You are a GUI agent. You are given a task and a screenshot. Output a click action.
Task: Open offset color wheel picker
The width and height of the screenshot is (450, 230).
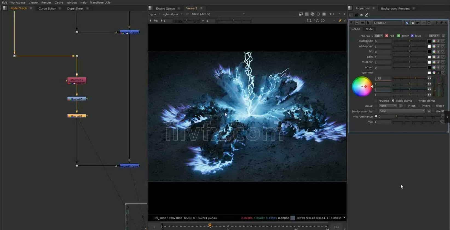pos(434,67)
